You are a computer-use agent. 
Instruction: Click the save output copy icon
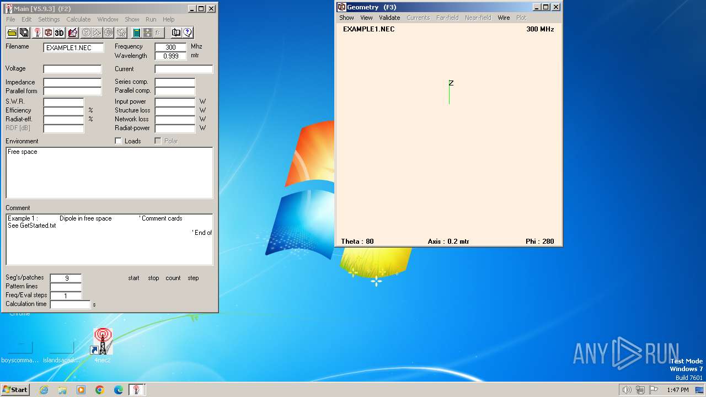pos(24,33)
